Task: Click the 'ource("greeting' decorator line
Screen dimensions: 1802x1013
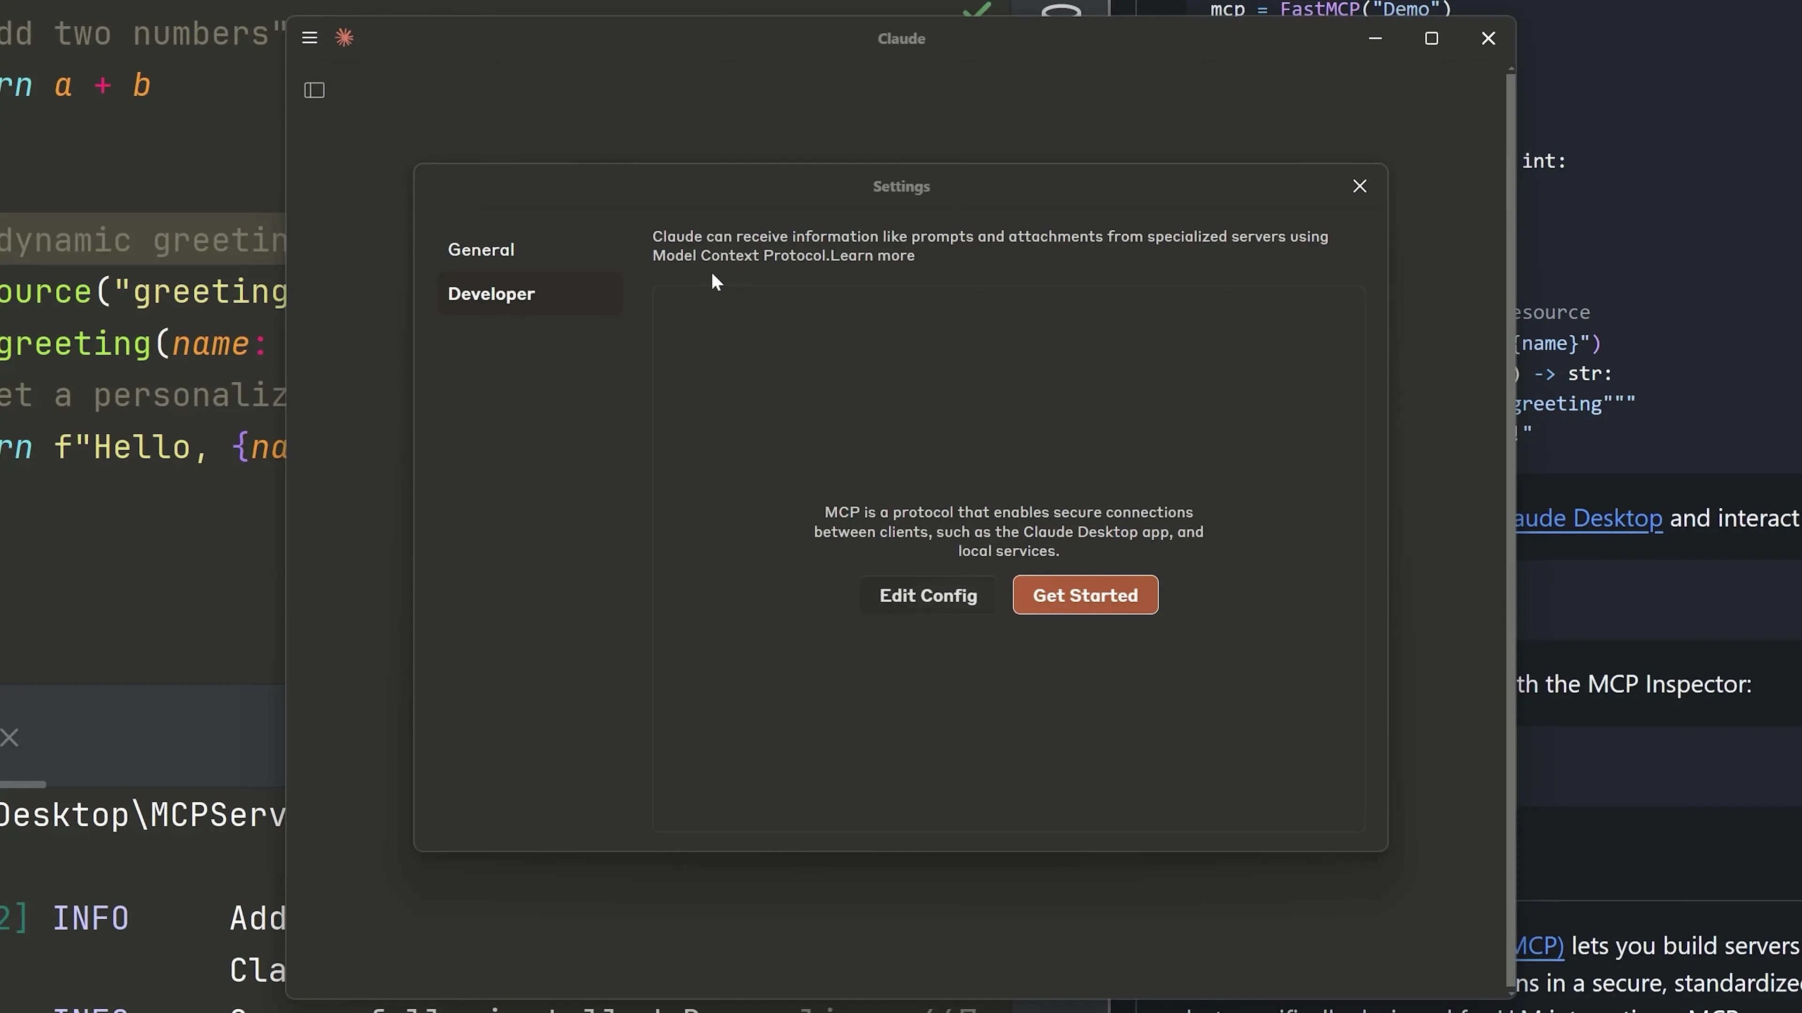Action: click(143, 292)
